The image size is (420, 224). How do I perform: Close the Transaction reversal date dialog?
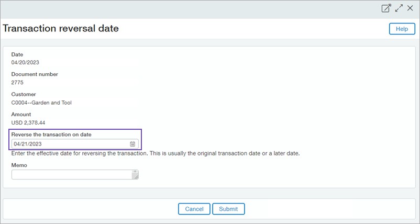click(410, 8)
